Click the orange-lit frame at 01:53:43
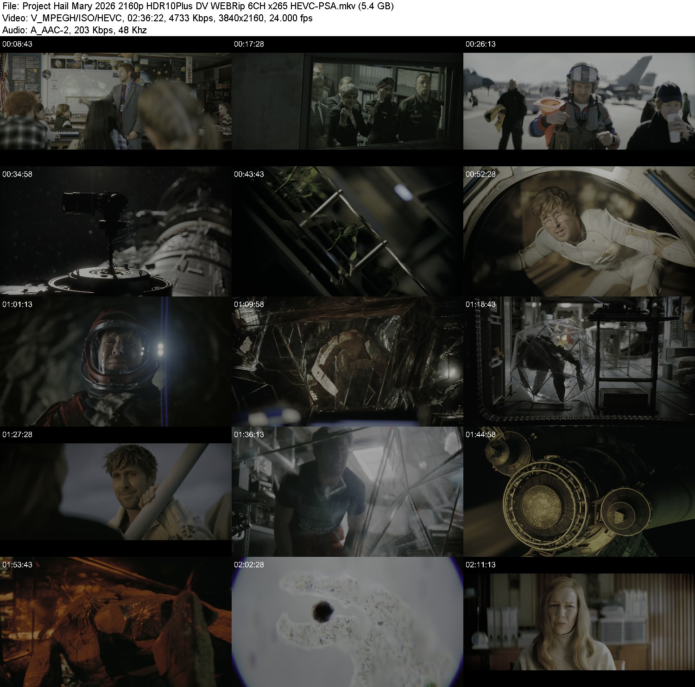695x687 pixels. pos(116,622)
